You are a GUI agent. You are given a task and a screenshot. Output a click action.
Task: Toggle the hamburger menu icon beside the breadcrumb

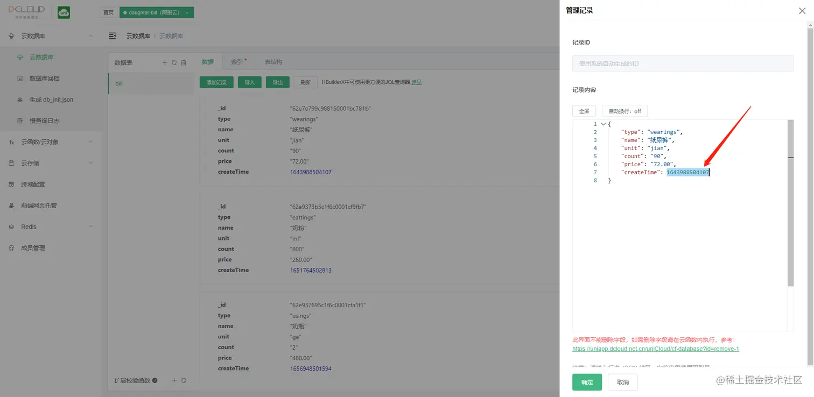click(x=113, y=36)
